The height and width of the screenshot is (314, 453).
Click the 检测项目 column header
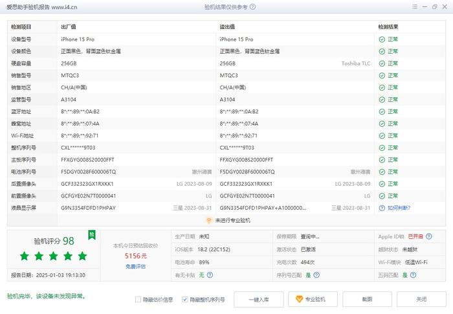point(21,27)
